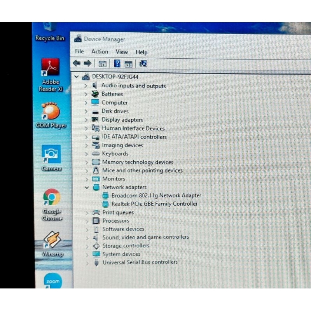Screen dimensions: 311x311
Task: Click the Device Manager title bar icon
Action: pyautogui.click(x=78, y=38)
